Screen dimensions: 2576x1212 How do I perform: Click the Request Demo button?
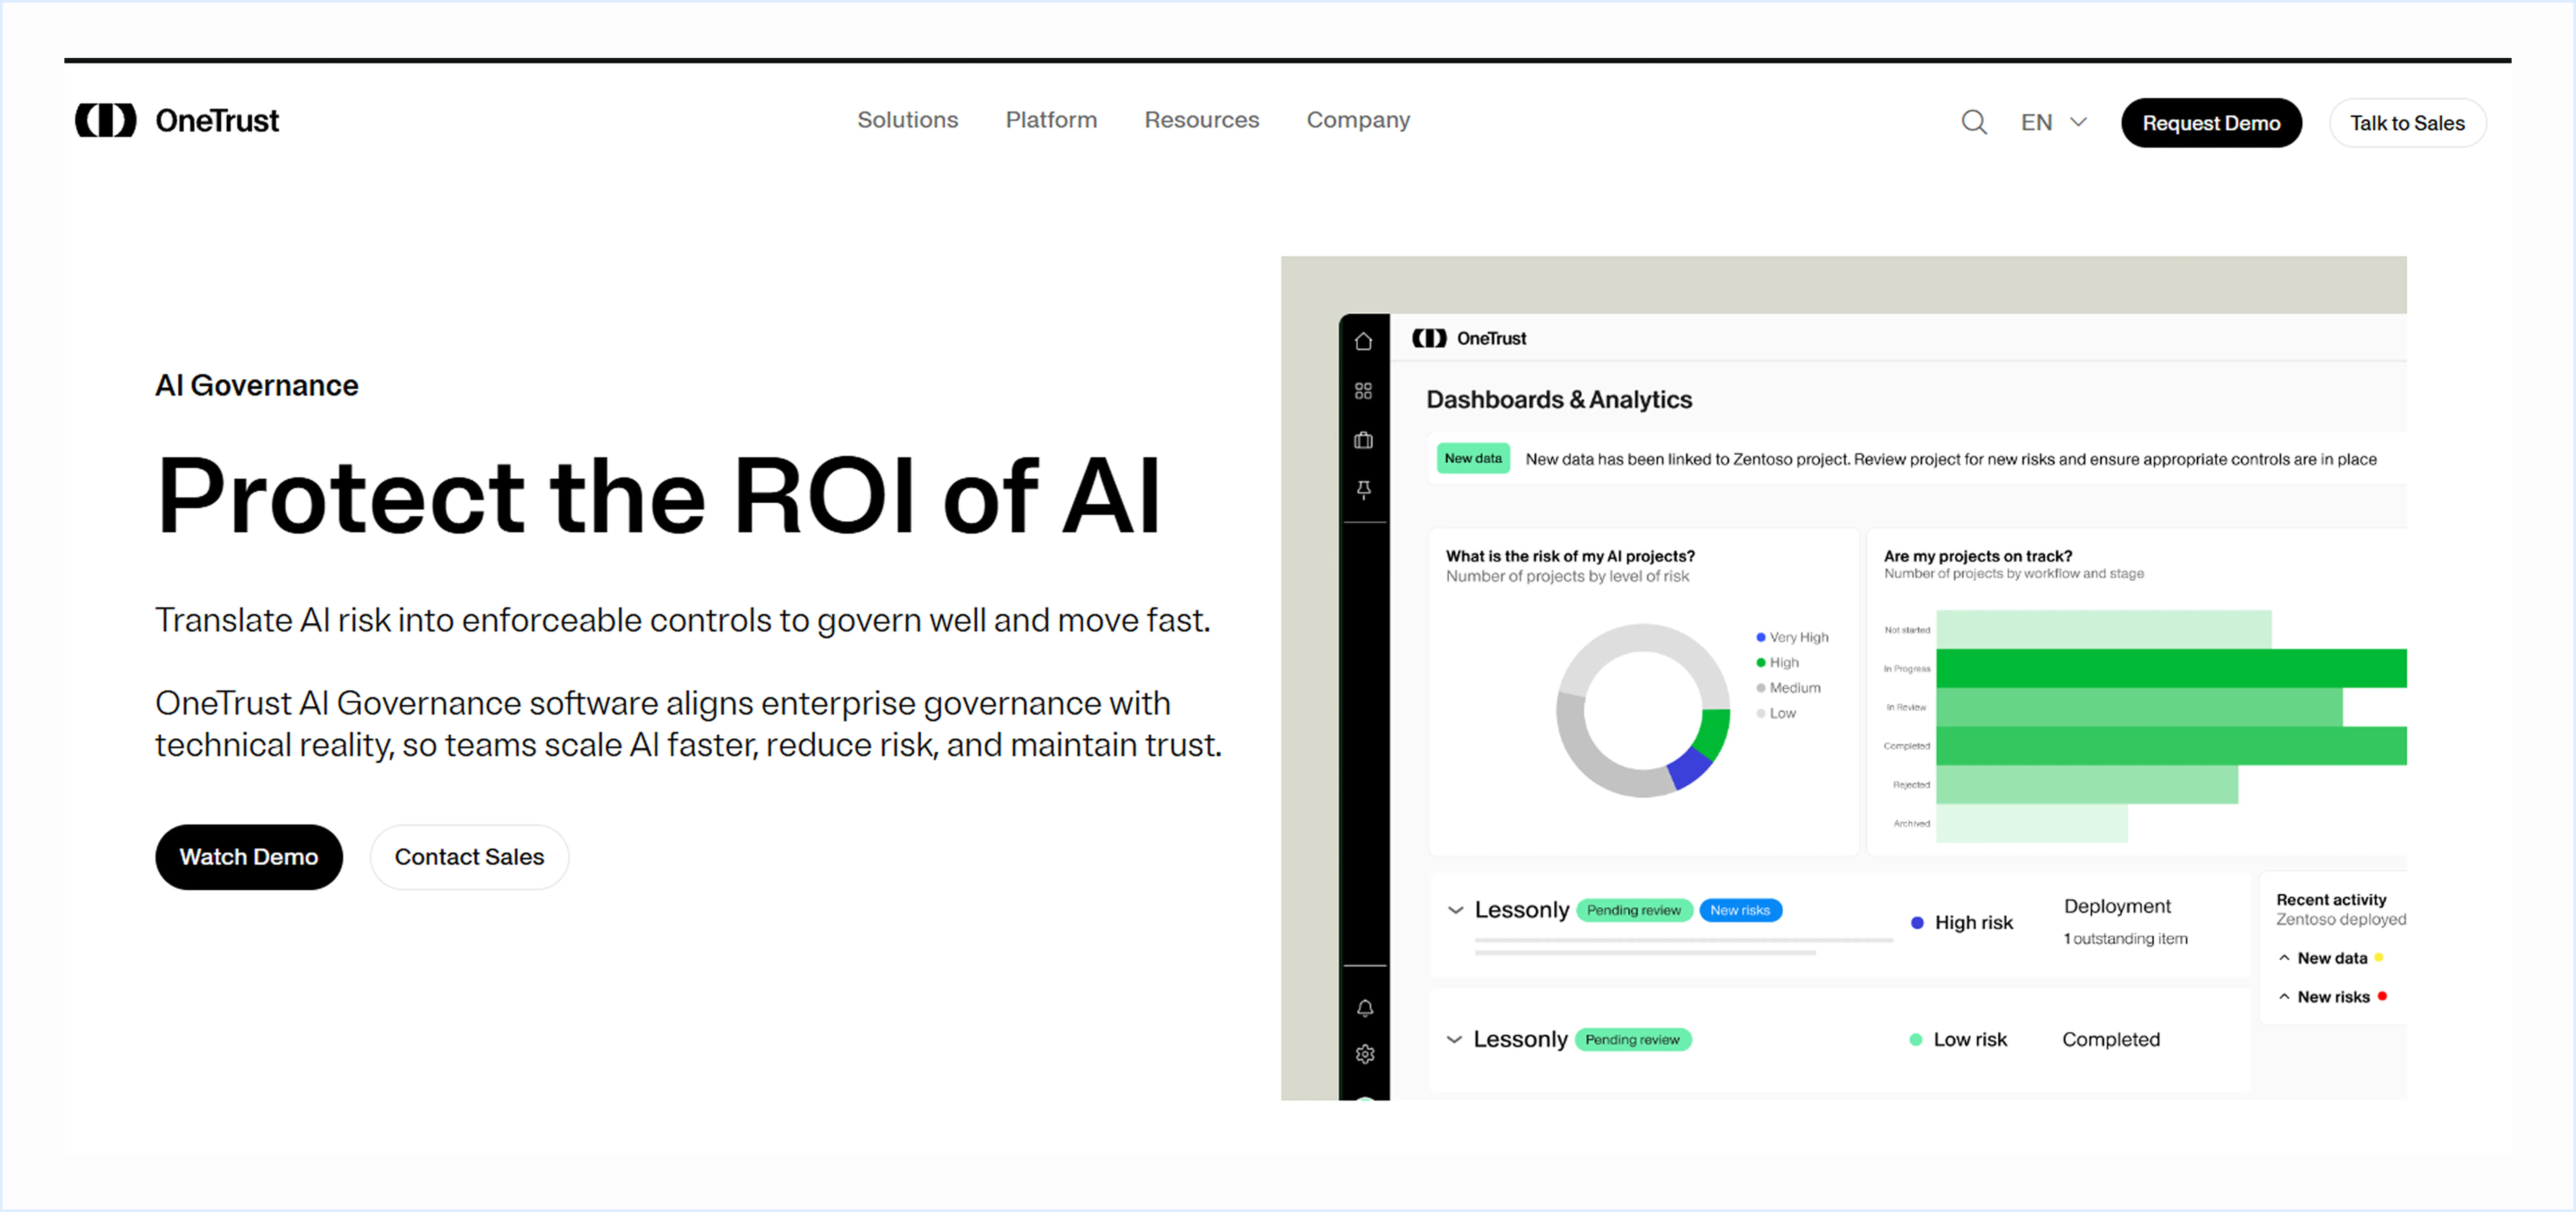2211,123
